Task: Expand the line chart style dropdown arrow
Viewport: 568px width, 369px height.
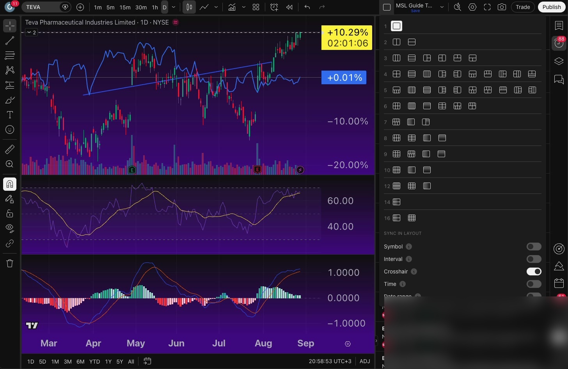Action: 216,7
